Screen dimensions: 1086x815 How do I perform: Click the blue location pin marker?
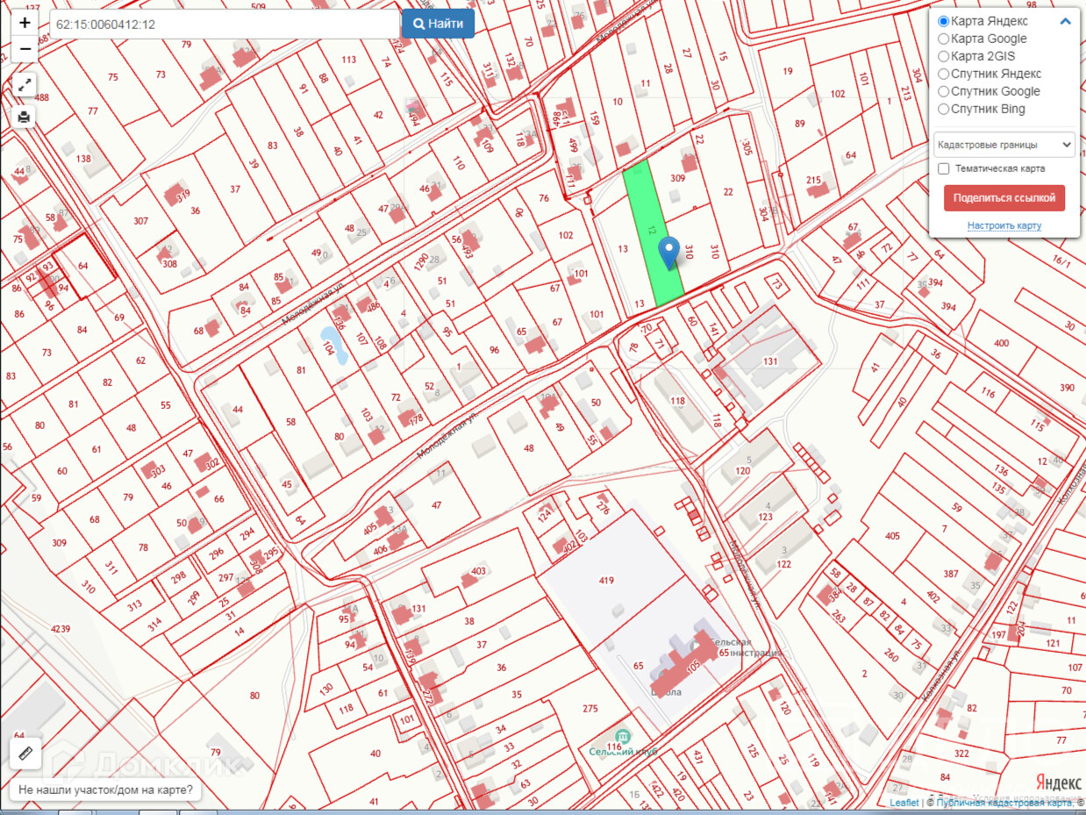pyautogui.click(x=669, y=253)
